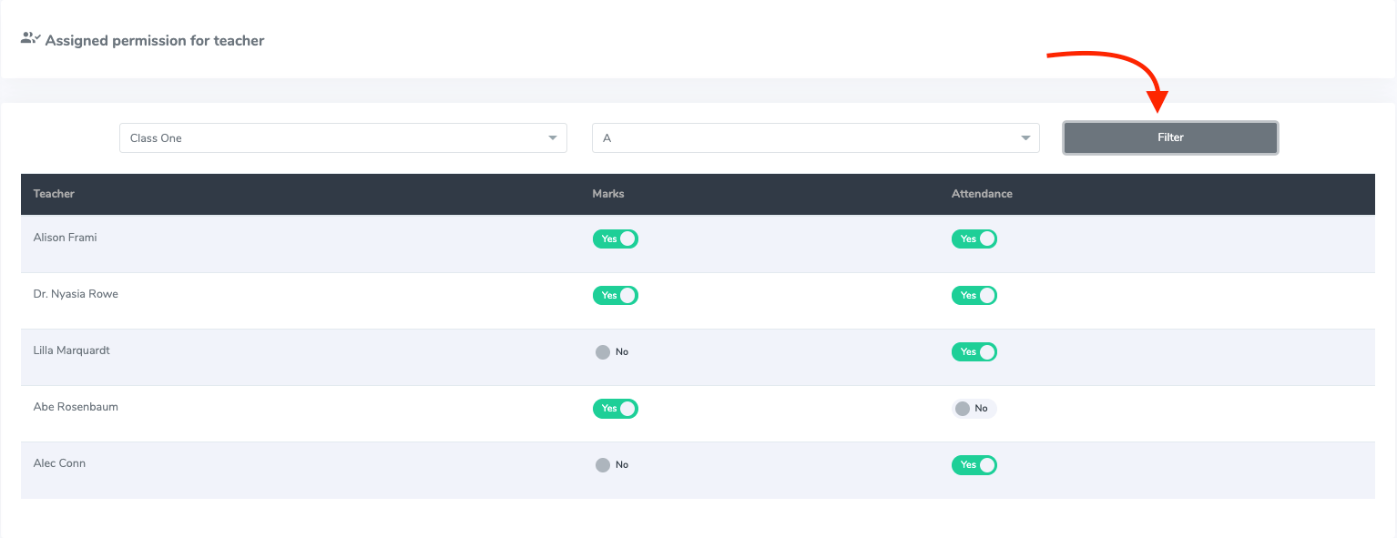The height and width of the screenshot is (538, 1397).
Task: Turn off Marks for Dr. Nyasia Rowe
Action: point(615,296)
